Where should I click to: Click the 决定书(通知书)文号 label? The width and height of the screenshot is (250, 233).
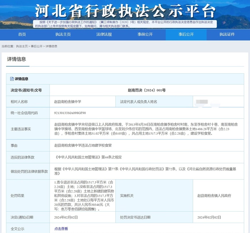click(x=26, y=90)
